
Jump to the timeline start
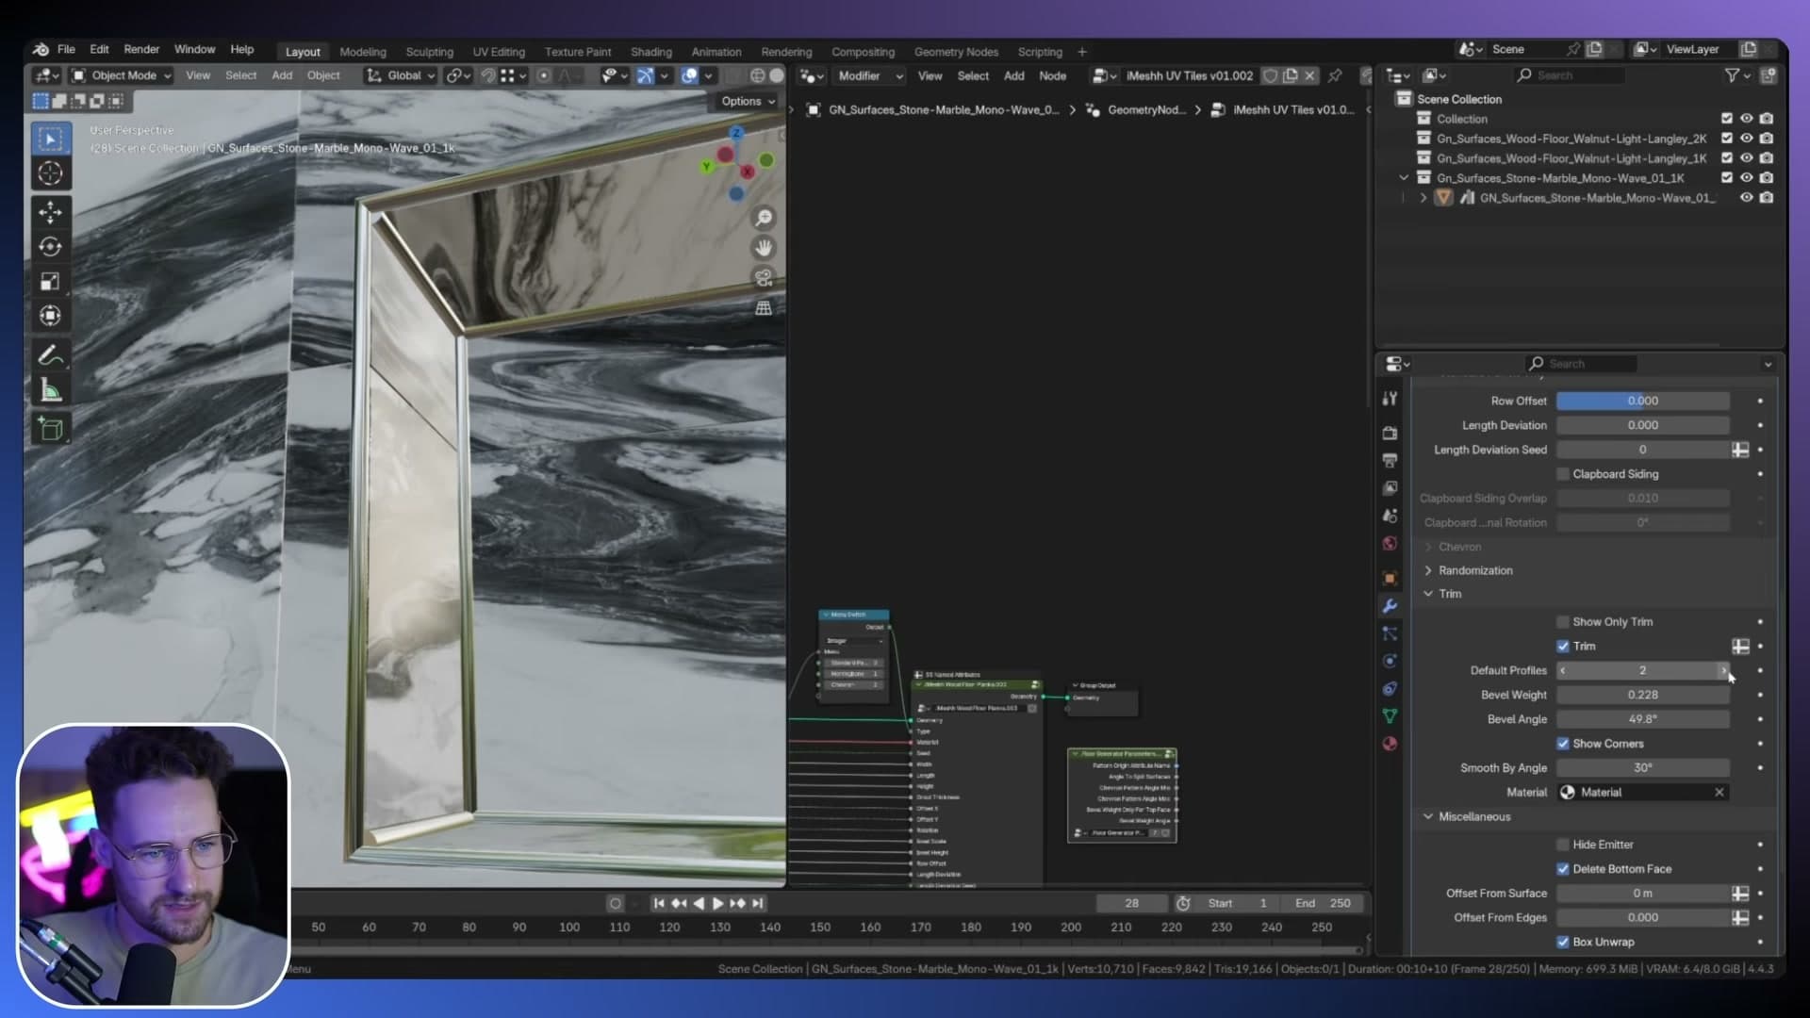coord(659,903)
